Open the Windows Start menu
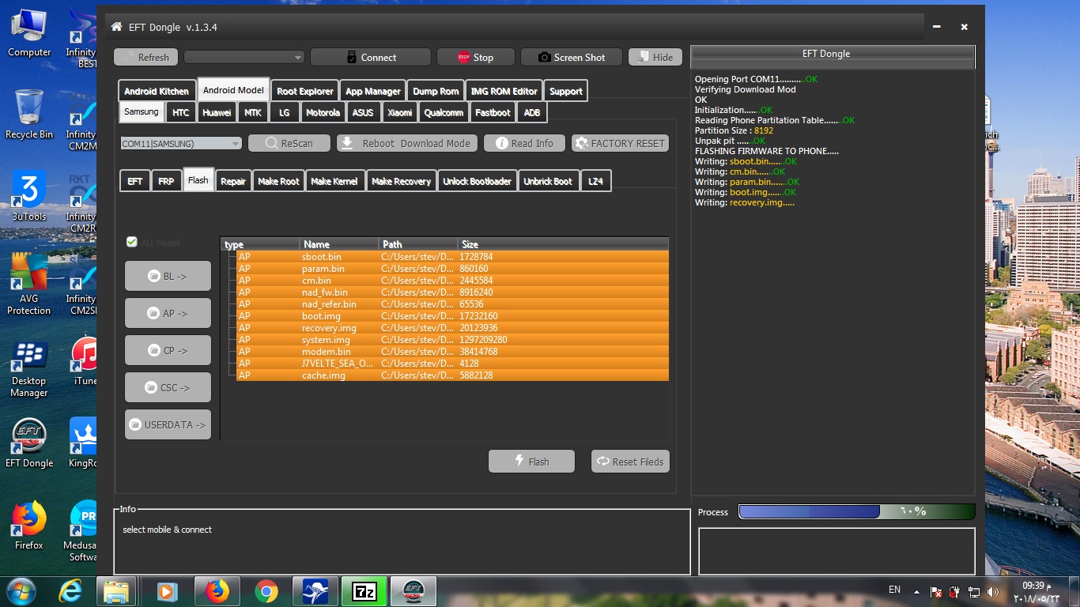1080x607 pixels. tap(21, 591)
